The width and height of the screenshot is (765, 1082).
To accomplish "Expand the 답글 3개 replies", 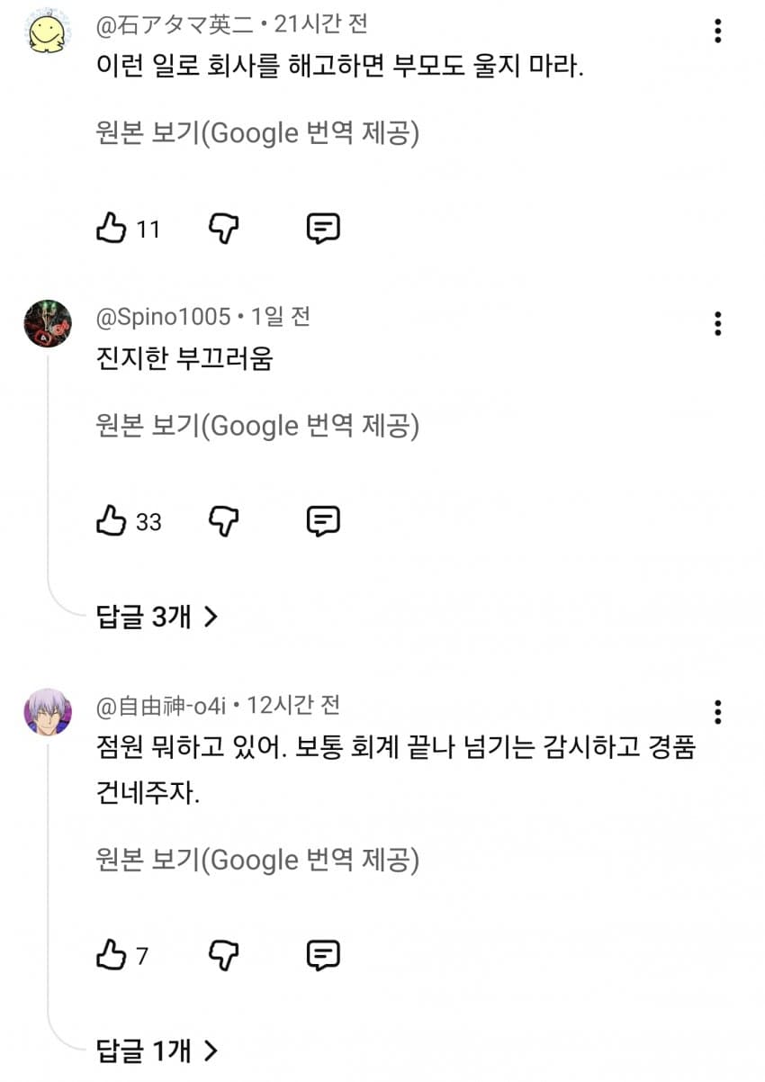I will tap(157, 617).
